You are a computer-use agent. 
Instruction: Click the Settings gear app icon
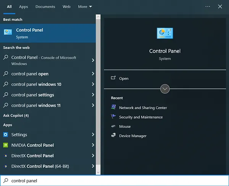pos(6,135)
